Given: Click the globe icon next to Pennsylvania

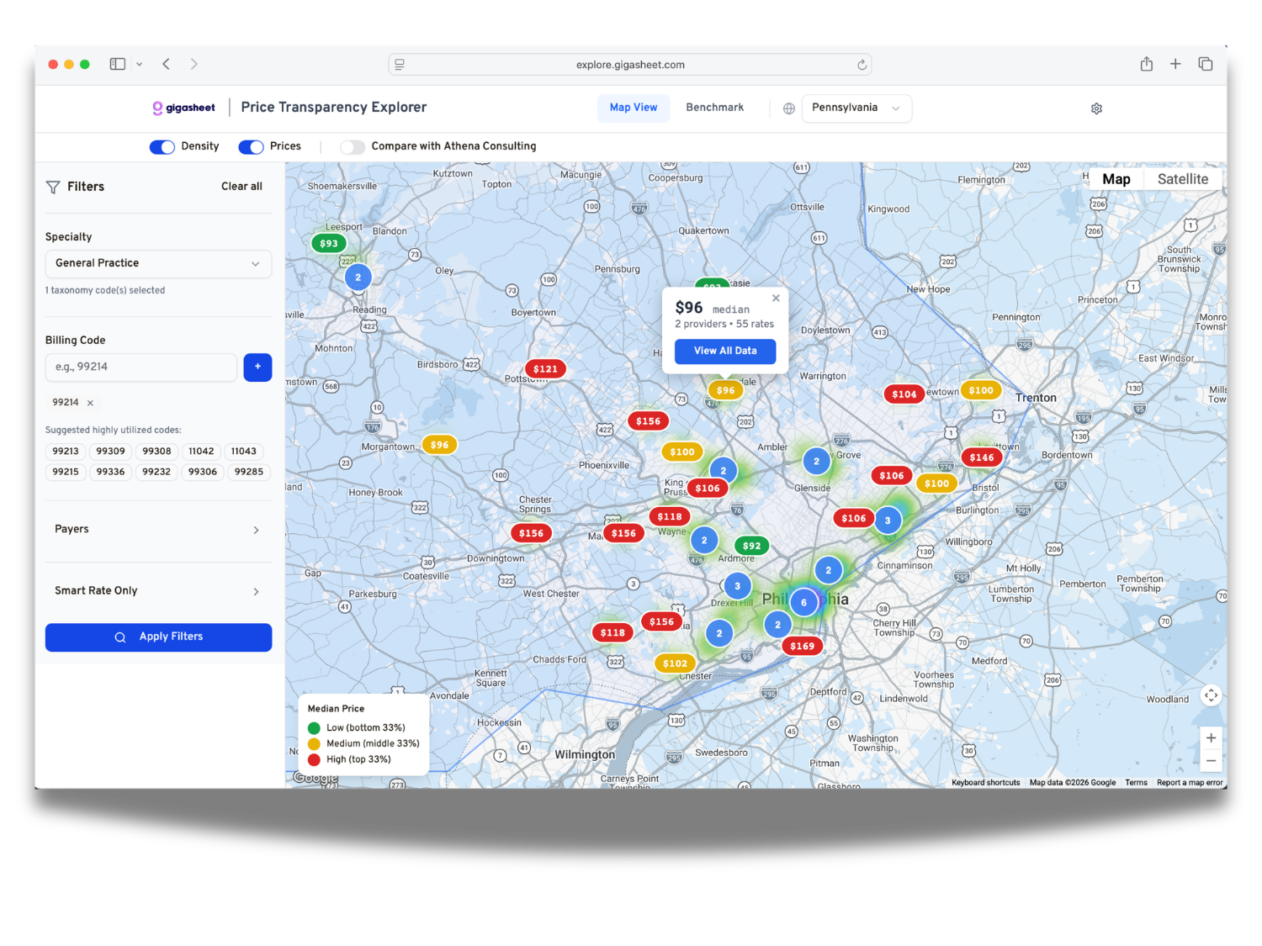Looking at the screenshot, I should click(789, 108).
